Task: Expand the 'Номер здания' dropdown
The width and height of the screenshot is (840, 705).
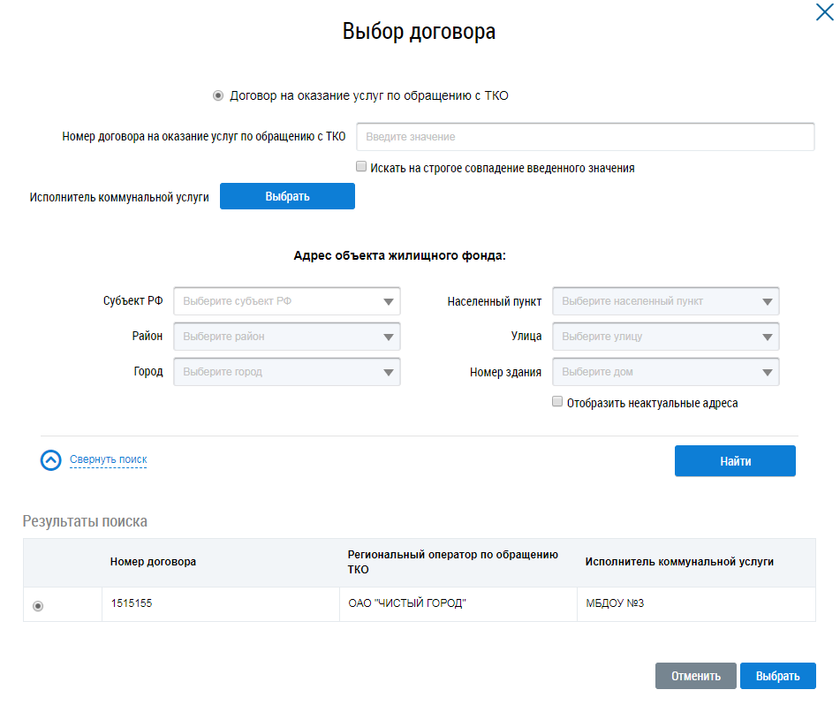Action: tap(665, 372)
